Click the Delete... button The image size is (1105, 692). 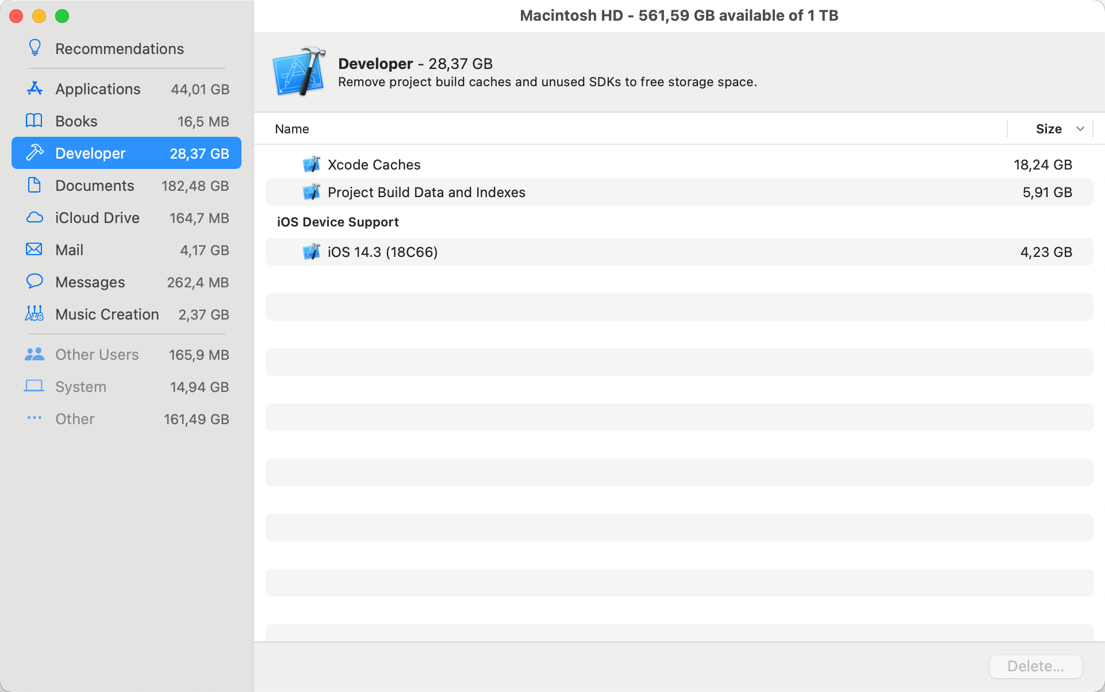[1035, 666]
